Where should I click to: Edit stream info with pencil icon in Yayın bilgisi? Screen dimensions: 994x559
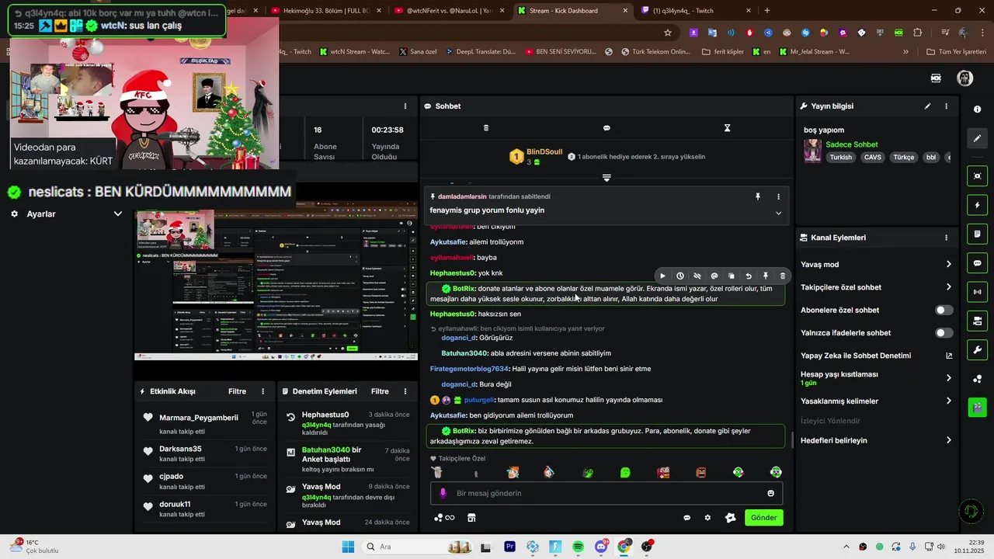click(927, 106)
